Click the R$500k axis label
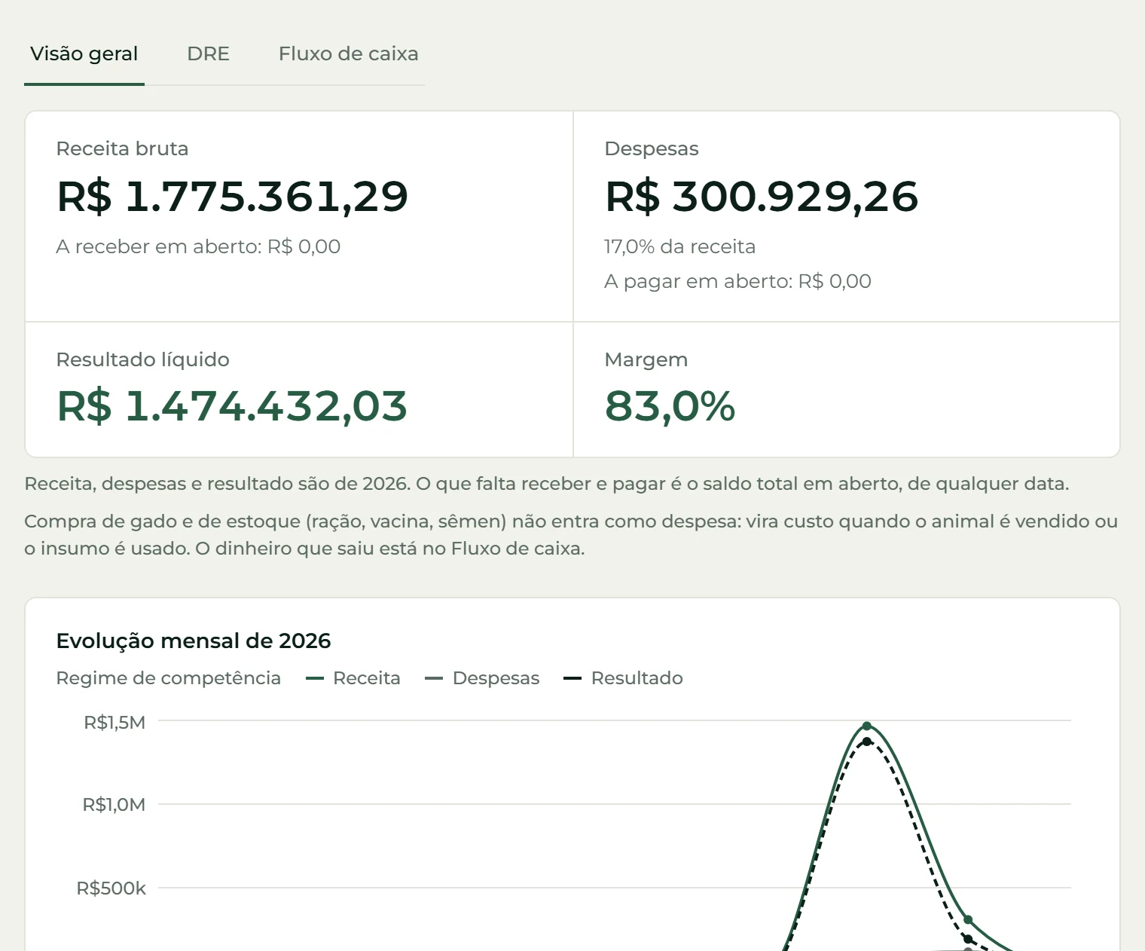This screenshot has height=951, width=1145. pyautogui.click(x=111, y=888)
